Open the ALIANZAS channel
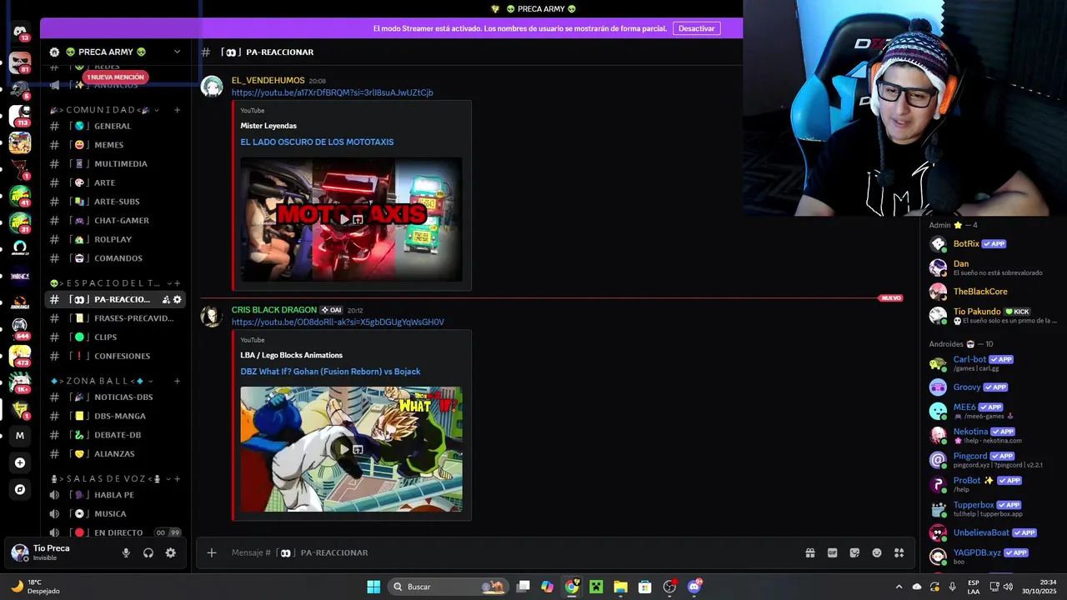This screenshot has width=1067, height=600. [115, 453]
